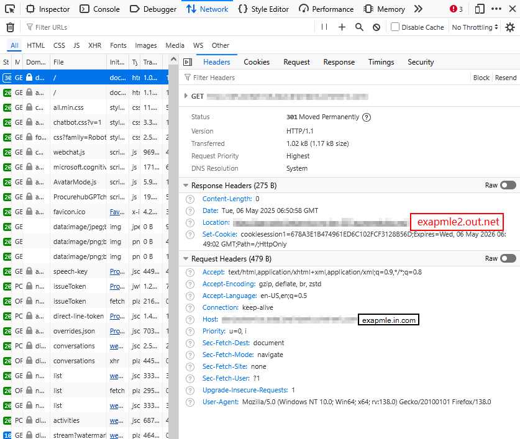The width and height of the screenshot is (520, 439).
Task: Open devtools options ellipsis menu
Action: [496, 9]
